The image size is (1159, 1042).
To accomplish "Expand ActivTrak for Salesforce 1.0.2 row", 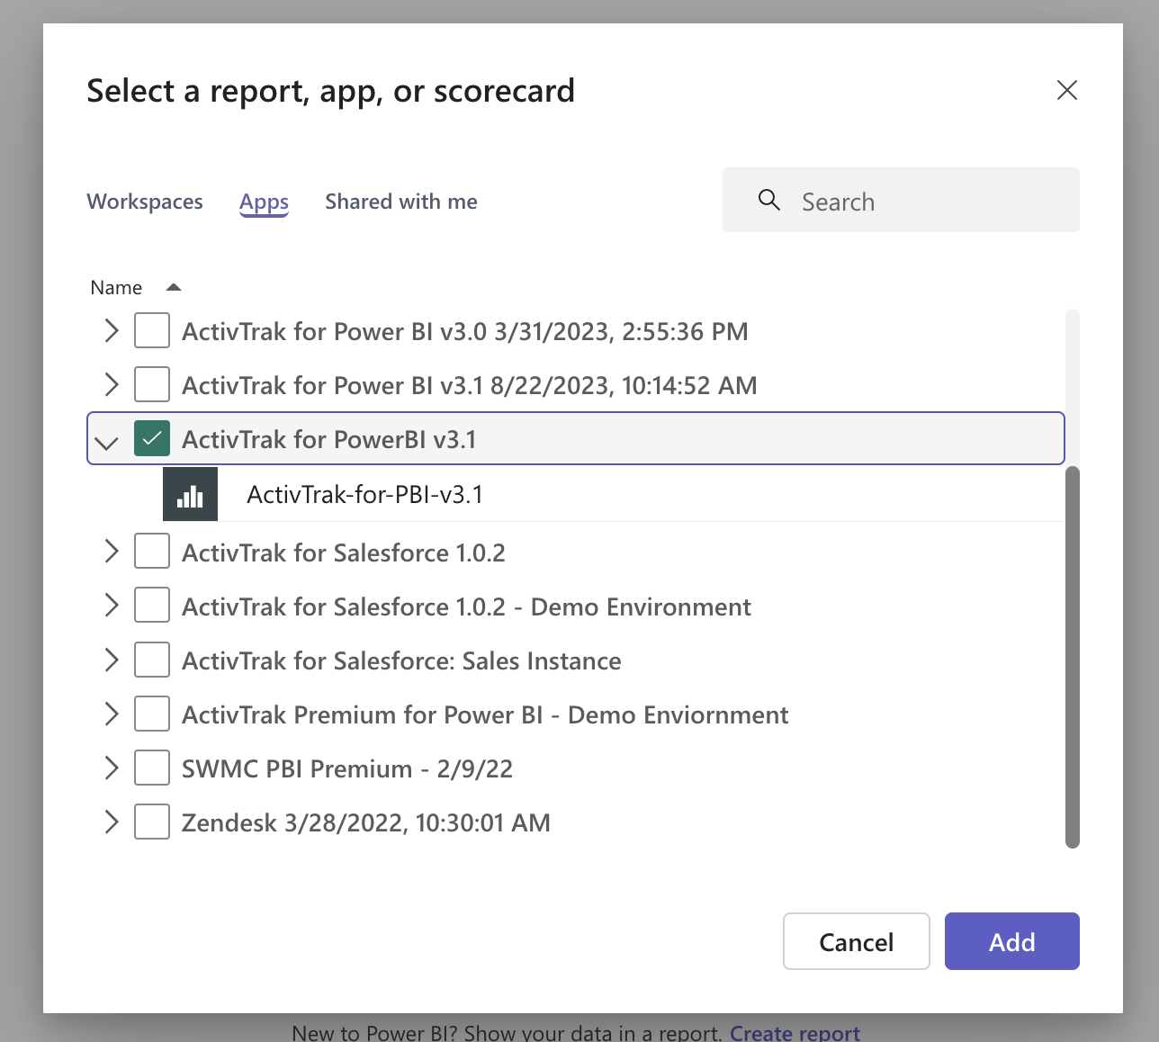I will 111,552.
